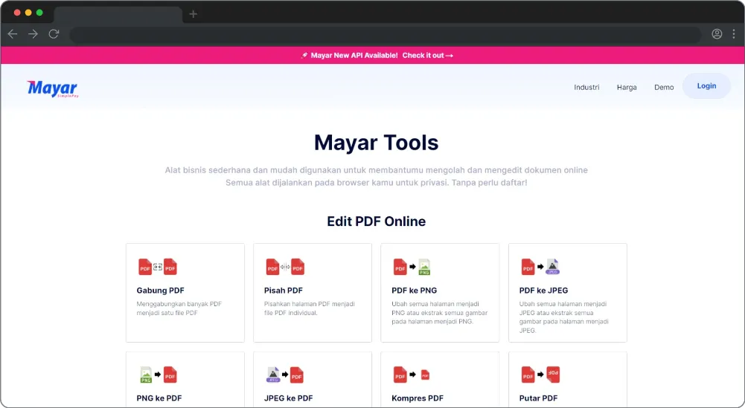This screenshot has height=408, width=745.
Task: Click the rocket icon in the pink banner
Action: pyautogui.click(x=304, y=56)
